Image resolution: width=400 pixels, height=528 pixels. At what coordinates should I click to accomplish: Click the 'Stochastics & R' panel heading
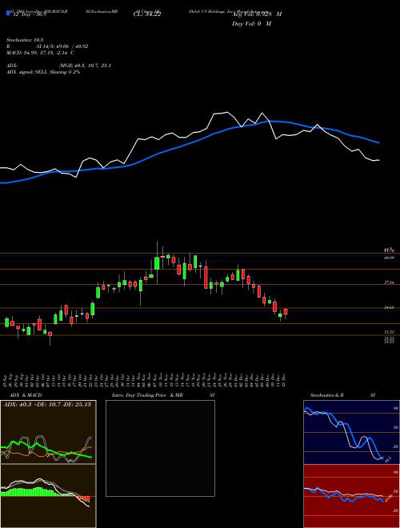327,395
